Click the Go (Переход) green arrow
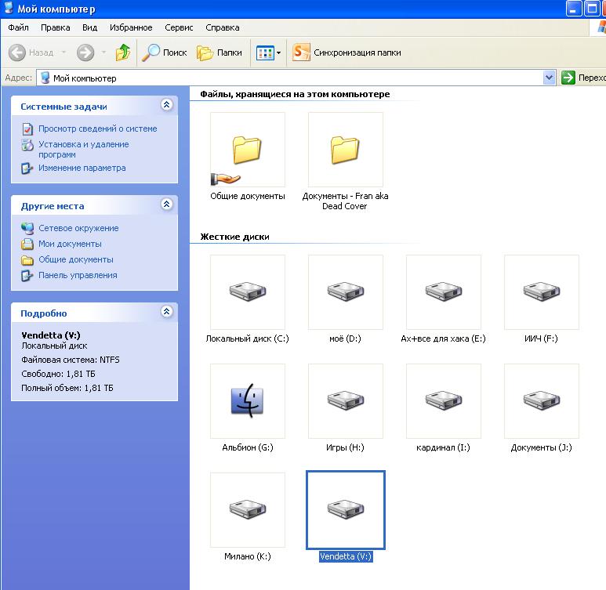Screen dimensions: 606x590 click(568, 78)
